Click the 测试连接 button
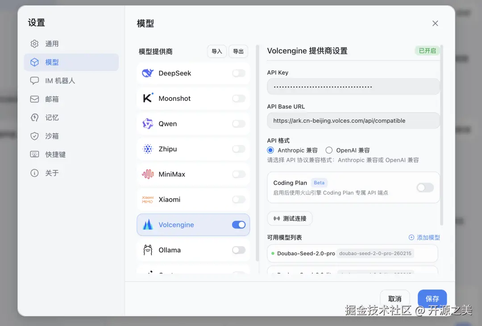The image size is (482, 326). click(290, 219)
